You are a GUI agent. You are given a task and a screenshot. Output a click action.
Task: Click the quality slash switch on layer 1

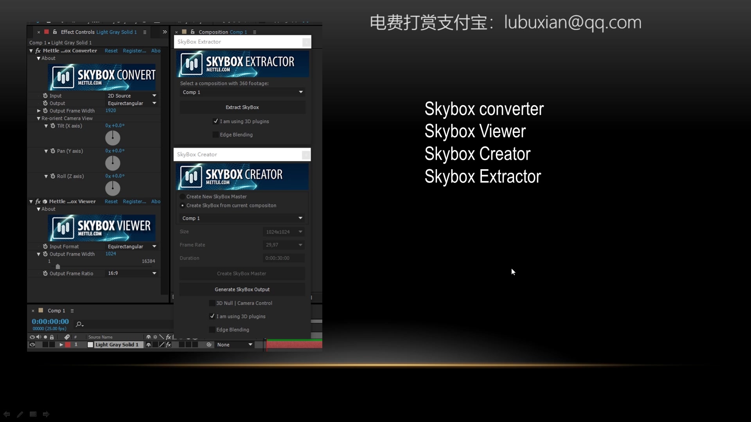point(162,345)
